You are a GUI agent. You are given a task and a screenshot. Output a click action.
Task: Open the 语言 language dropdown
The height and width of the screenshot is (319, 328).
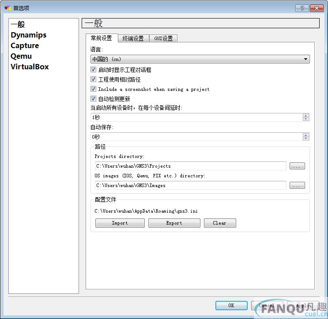[x=200, y=59]
